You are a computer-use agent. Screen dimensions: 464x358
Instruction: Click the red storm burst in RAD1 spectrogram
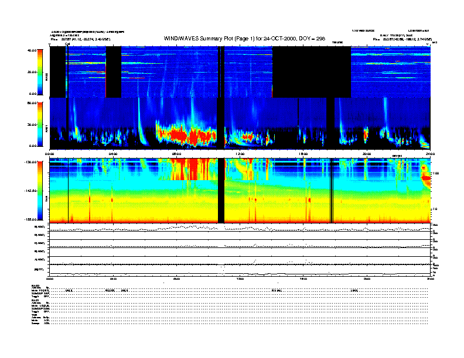point(186,136)
